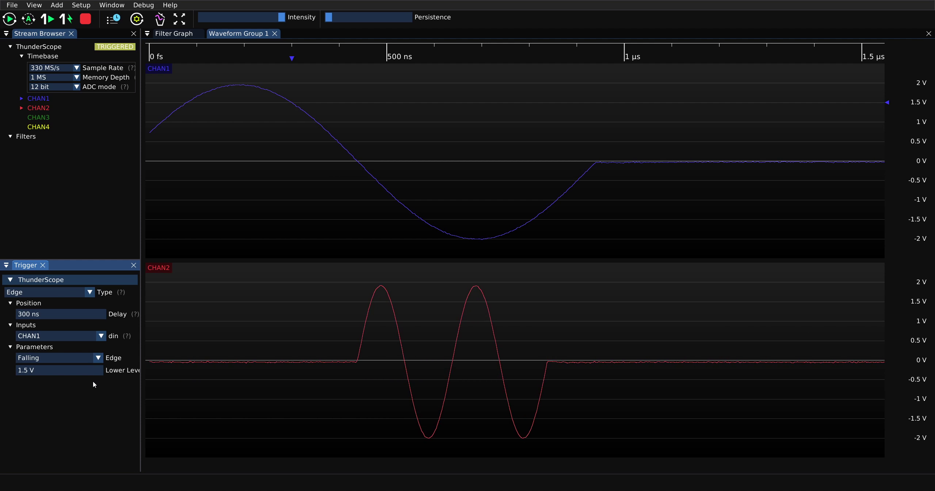
Task: Expand the CHAN1 tree item
Action: click(21, 98)
